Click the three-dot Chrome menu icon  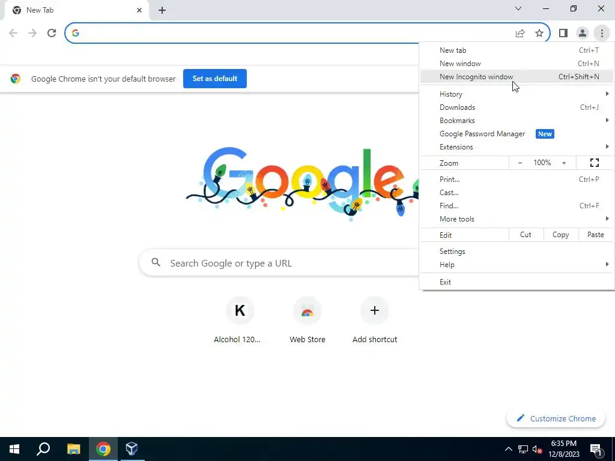[x=602, y=34]
